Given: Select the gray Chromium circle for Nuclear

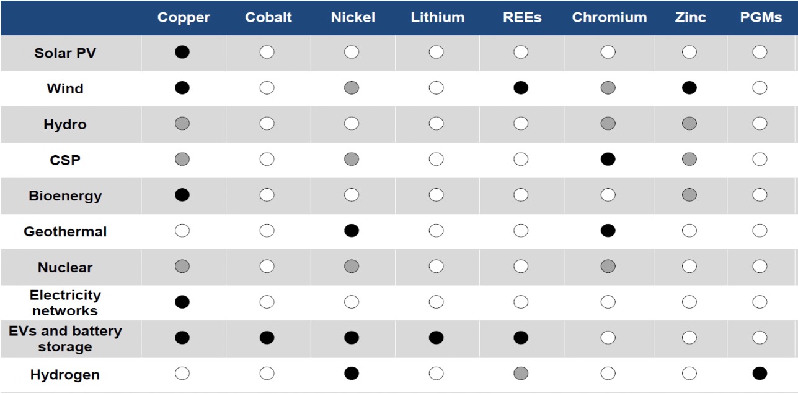Looking at the screenshot, I should pyautogui.click(x=608, y=267).
